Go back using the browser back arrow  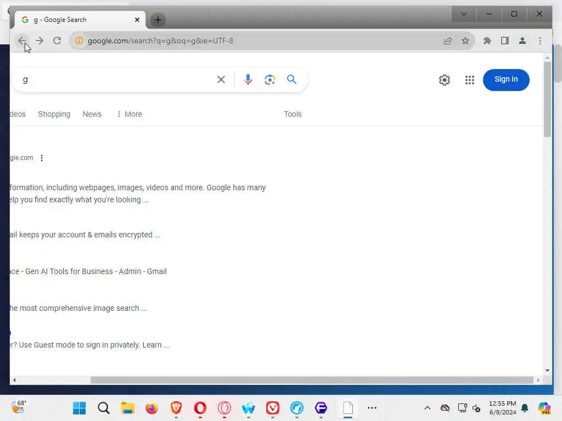click(22, 41)
